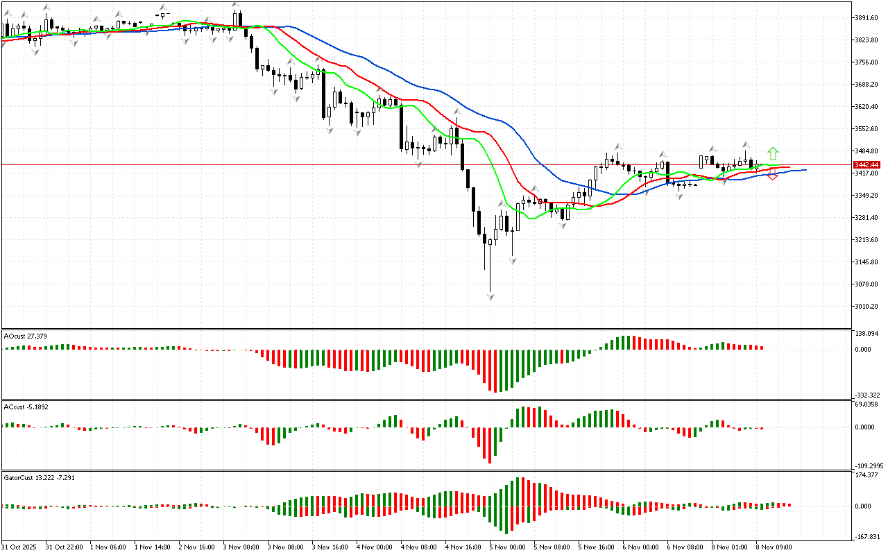Click the 31 Oct 2025 date label
This screenshot has height=555, width=888.
[21, 547]
